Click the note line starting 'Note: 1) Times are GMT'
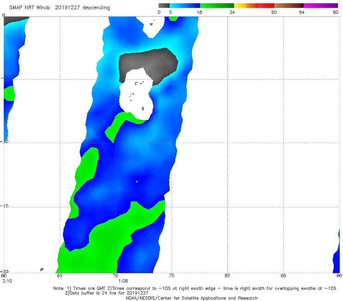This screenshot has height=301, width=343. (x=195, y=288)
